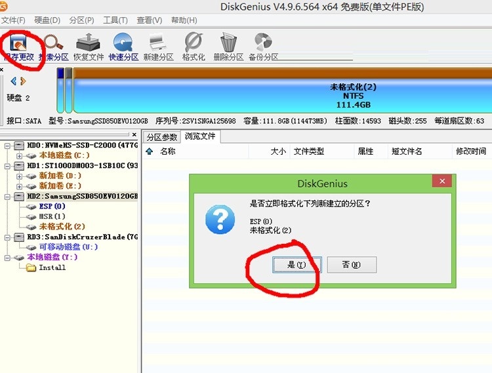
Task: Click the up-folder arrow in file list header
Action: coord(150,151)
